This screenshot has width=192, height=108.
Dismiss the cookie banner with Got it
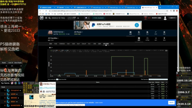[x=171, y=102]
